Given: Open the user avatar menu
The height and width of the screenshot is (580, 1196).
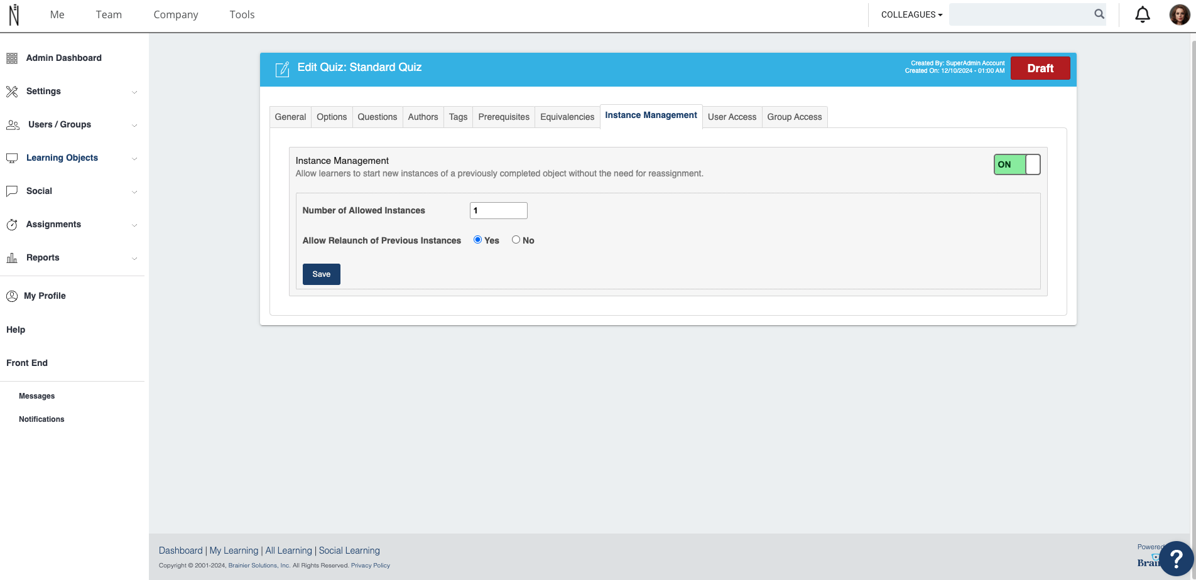Looking at the screenshot, I should [1180, 14].
